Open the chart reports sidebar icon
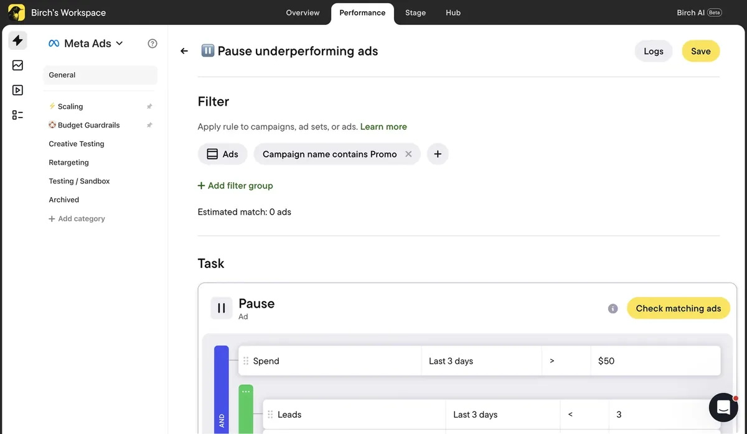 [x=17, y=65]
